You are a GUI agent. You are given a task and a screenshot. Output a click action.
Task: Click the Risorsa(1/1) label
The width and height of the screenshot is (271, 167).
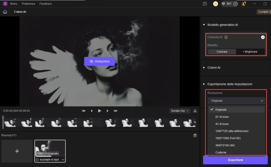point(9,135)
